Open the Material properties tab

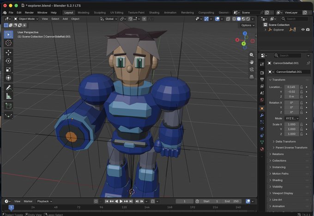coord(262,149)
